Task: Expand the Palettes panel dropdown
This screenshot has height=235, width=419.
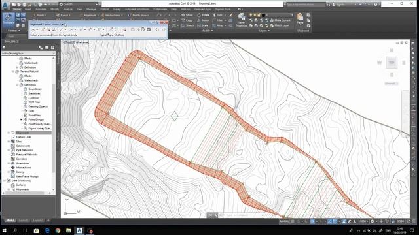Action: pos(14,31)
